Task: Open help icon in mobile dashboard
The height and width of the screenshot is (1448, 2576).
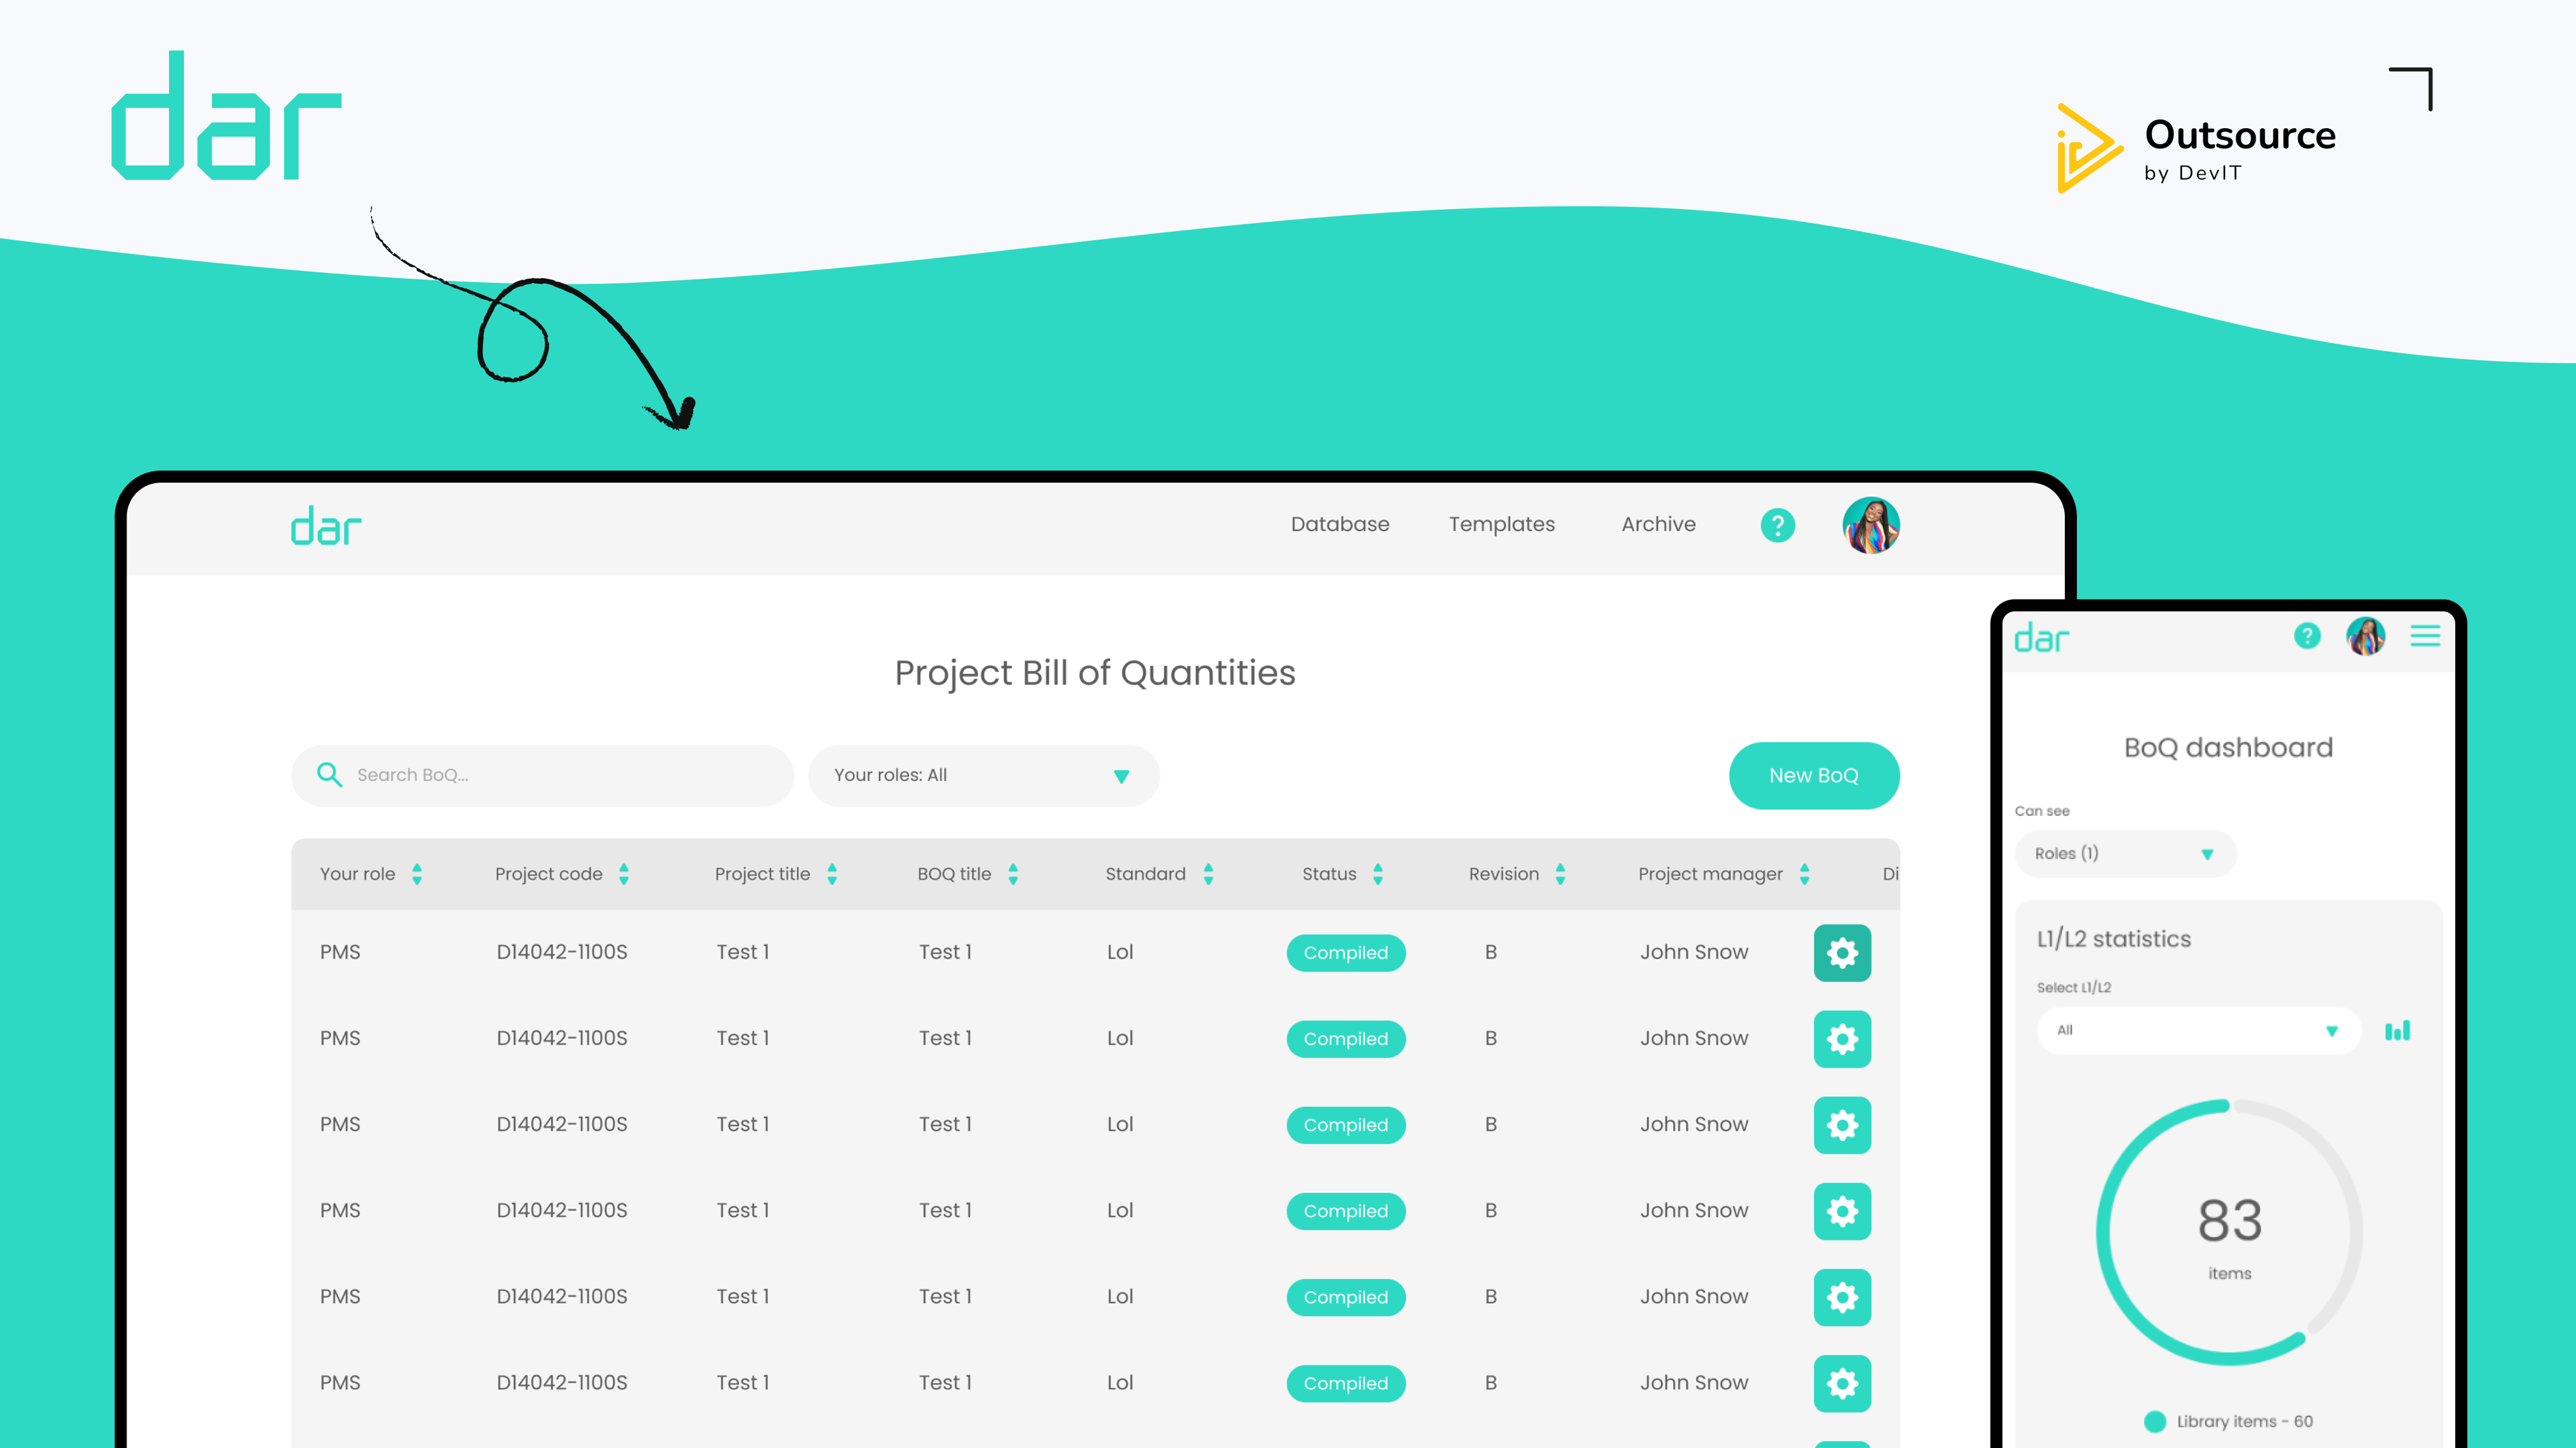Action: coord(2307,636)
